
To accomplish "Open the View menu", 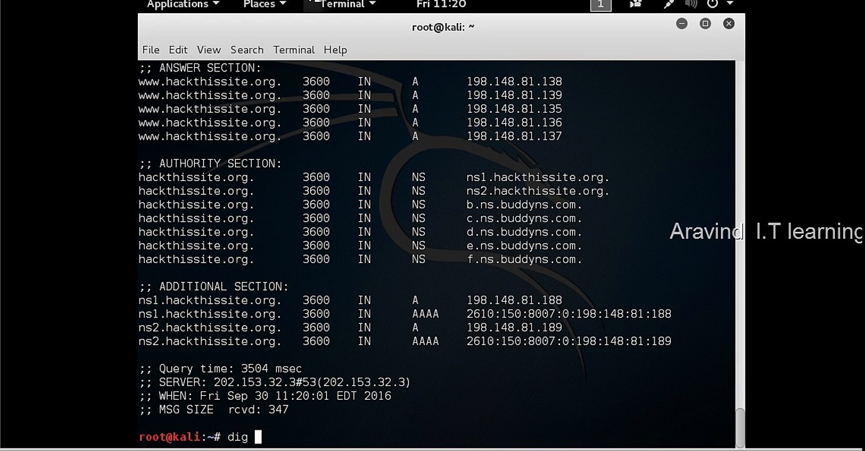I will (209, 50).
